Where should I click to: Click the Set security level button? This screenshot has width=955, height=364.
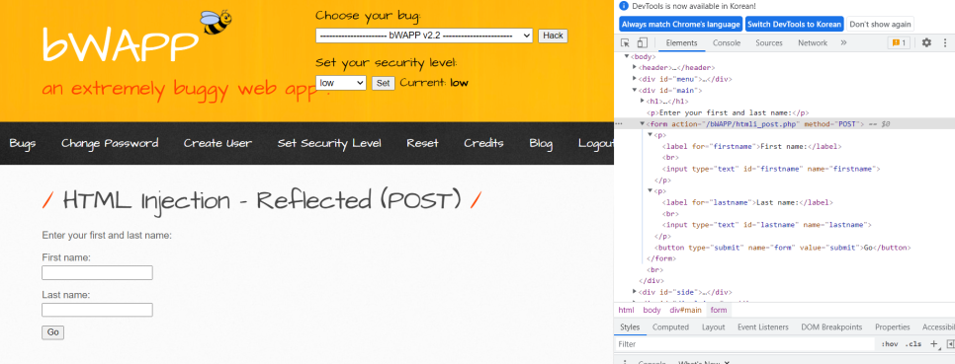pos(383,83)
